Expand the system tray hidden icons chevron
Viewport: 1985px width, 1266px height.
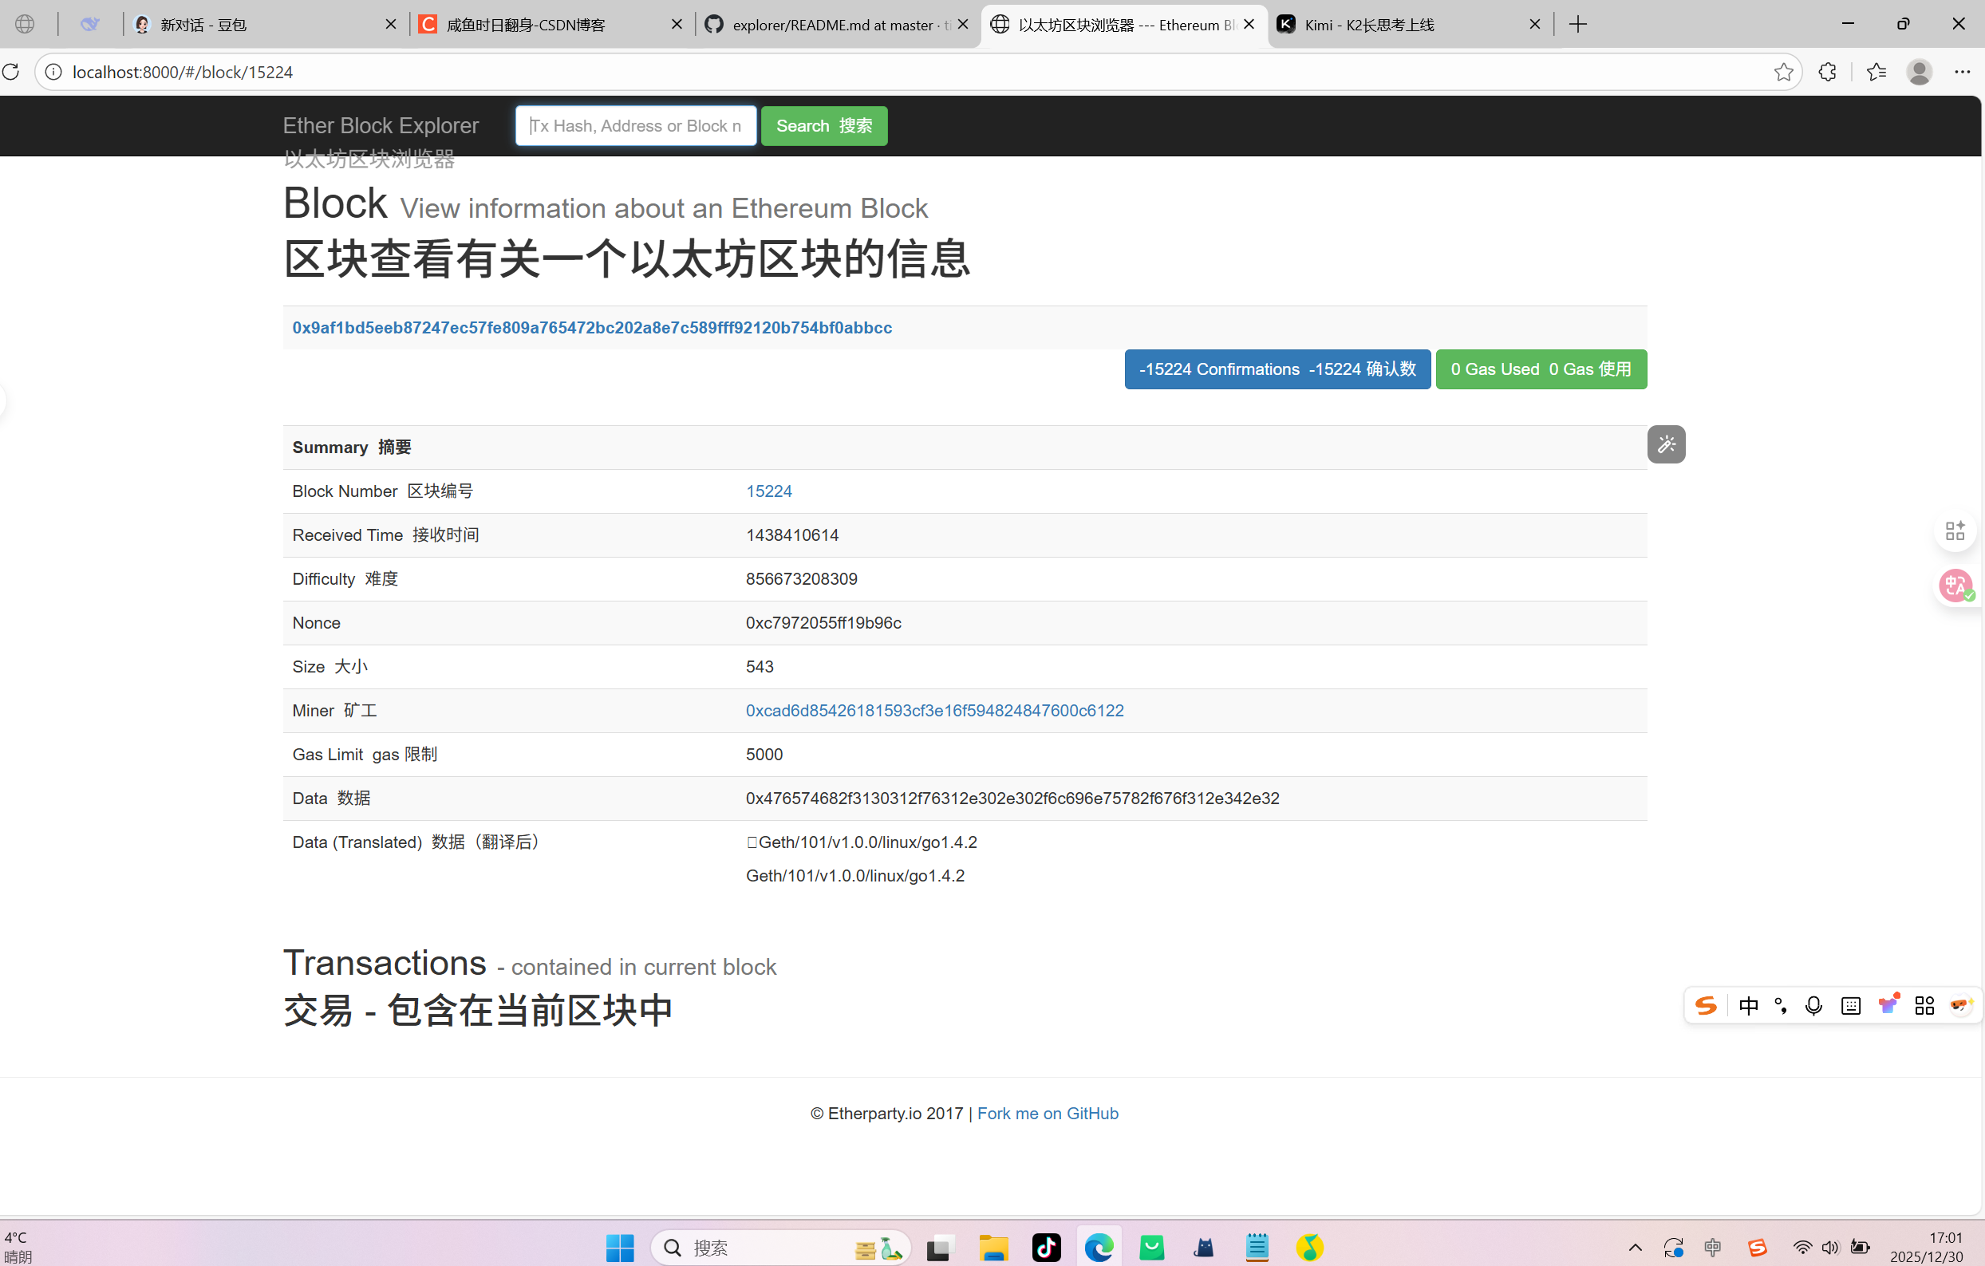click(x=1636, y=1247)
